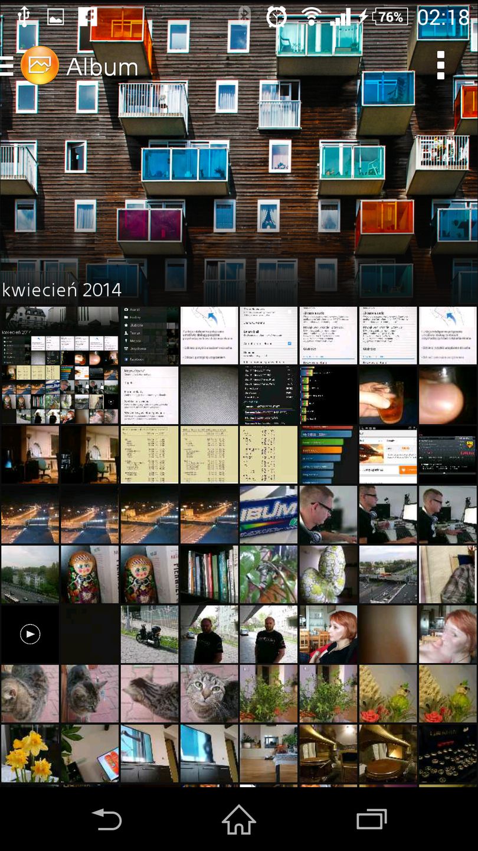
Task: Open the bookshelf photo
Action: click(209, 574)
